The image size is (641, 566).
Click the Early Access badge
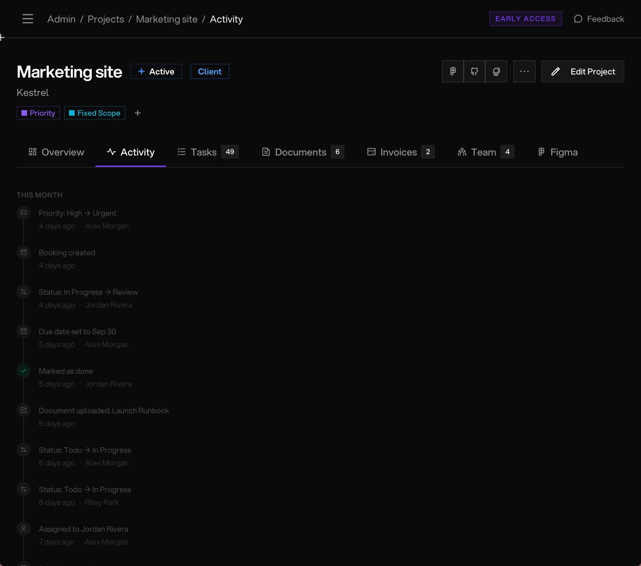click(x=525, y=19)
